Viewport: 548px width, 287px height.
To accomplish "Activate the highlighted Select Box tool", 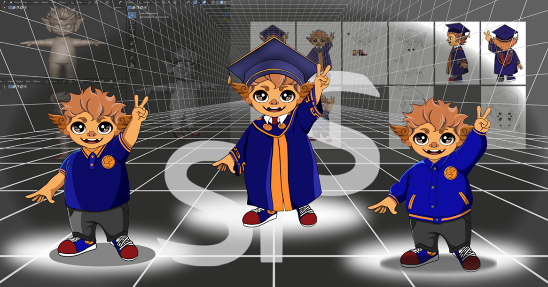I will [133, 15].
